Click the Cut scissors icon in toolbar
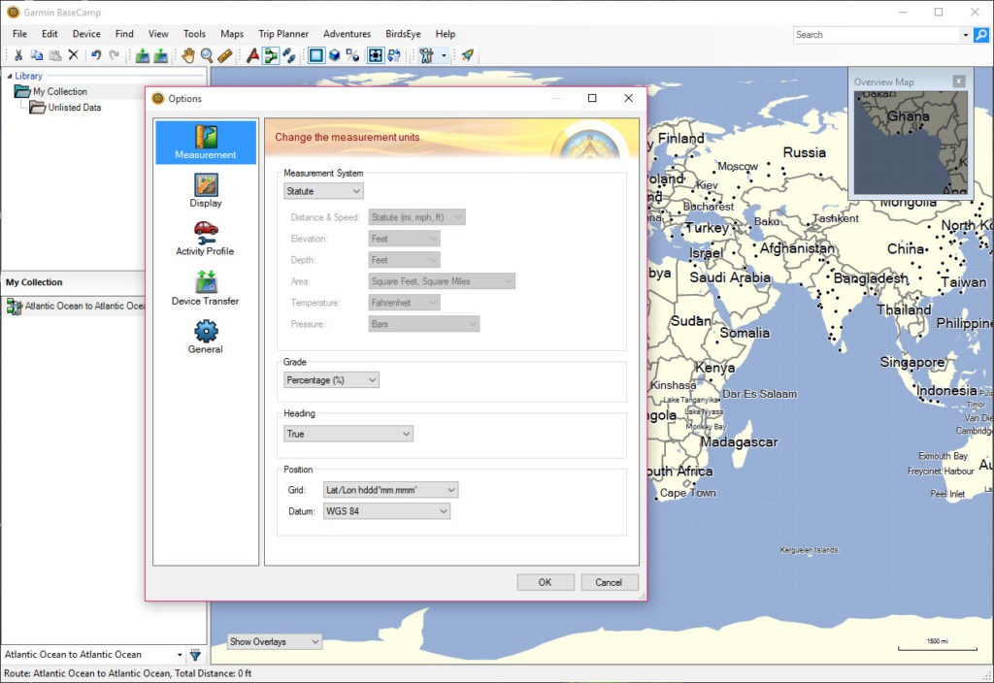The height and width of the screenshot is (683, 994). point(18,55)
